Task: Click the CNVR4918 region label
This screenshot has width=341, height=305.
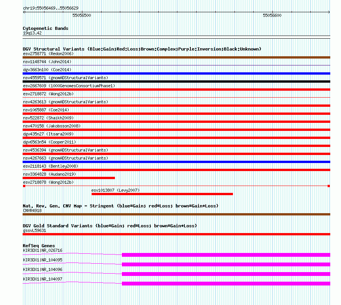Action: click(32, 210)
